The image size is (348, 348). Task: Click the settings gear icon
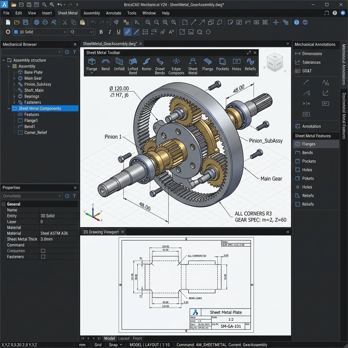8,32
